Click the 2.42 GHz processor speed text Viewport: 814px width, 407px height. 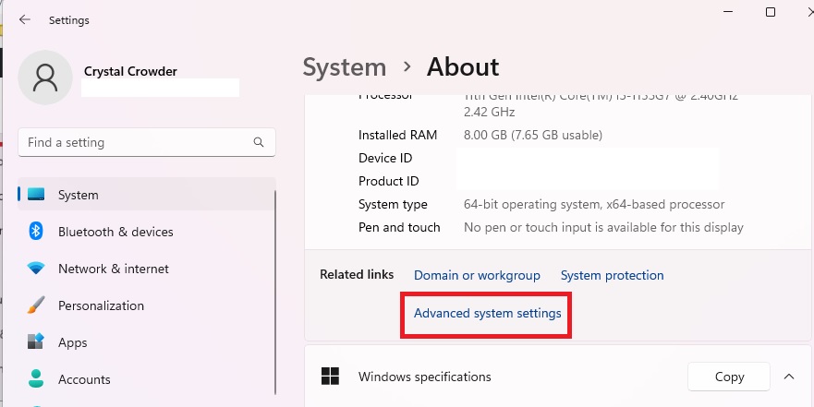click(x=489, y=112)
